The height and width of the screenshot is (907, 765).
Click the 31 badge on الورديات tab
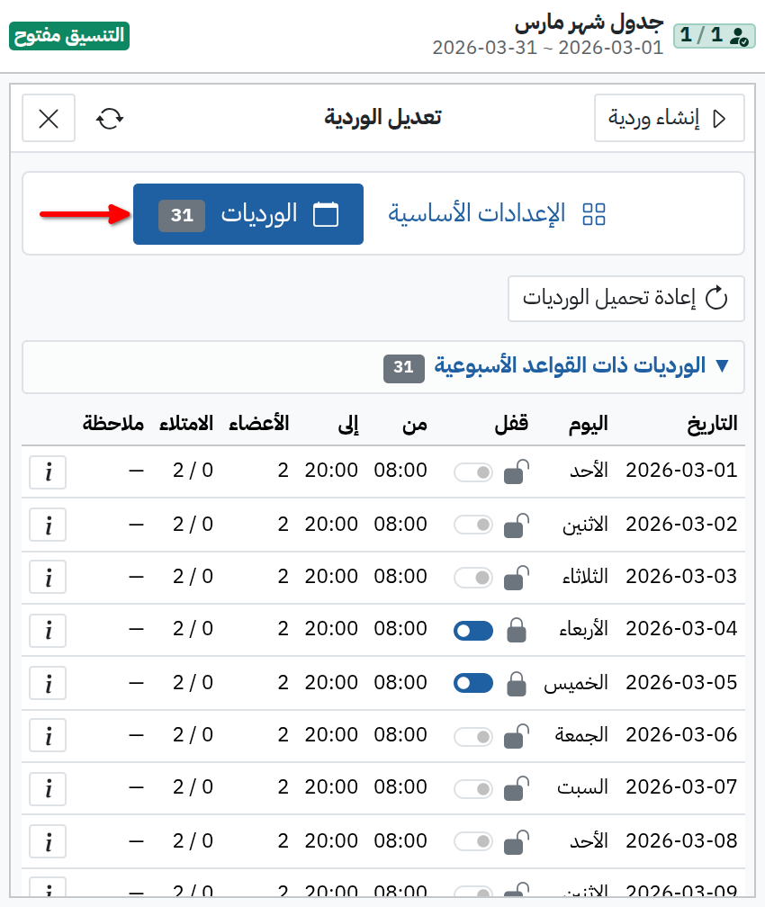point(182,215)
